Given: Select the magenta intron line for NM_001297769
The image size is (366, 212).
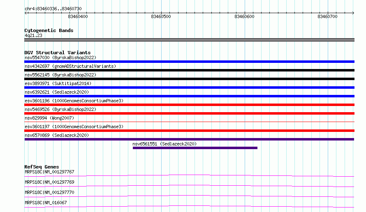Looking at the screenshot, I should [x=189, y=186].
